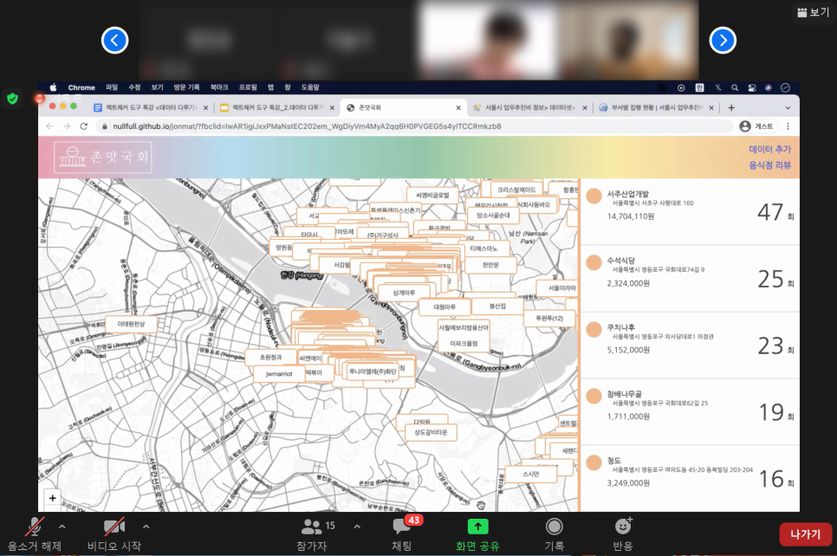Open Chrome three-dot menu
Image resolution: width=837 pixels, height=556 pixels.
click(788, 126)
